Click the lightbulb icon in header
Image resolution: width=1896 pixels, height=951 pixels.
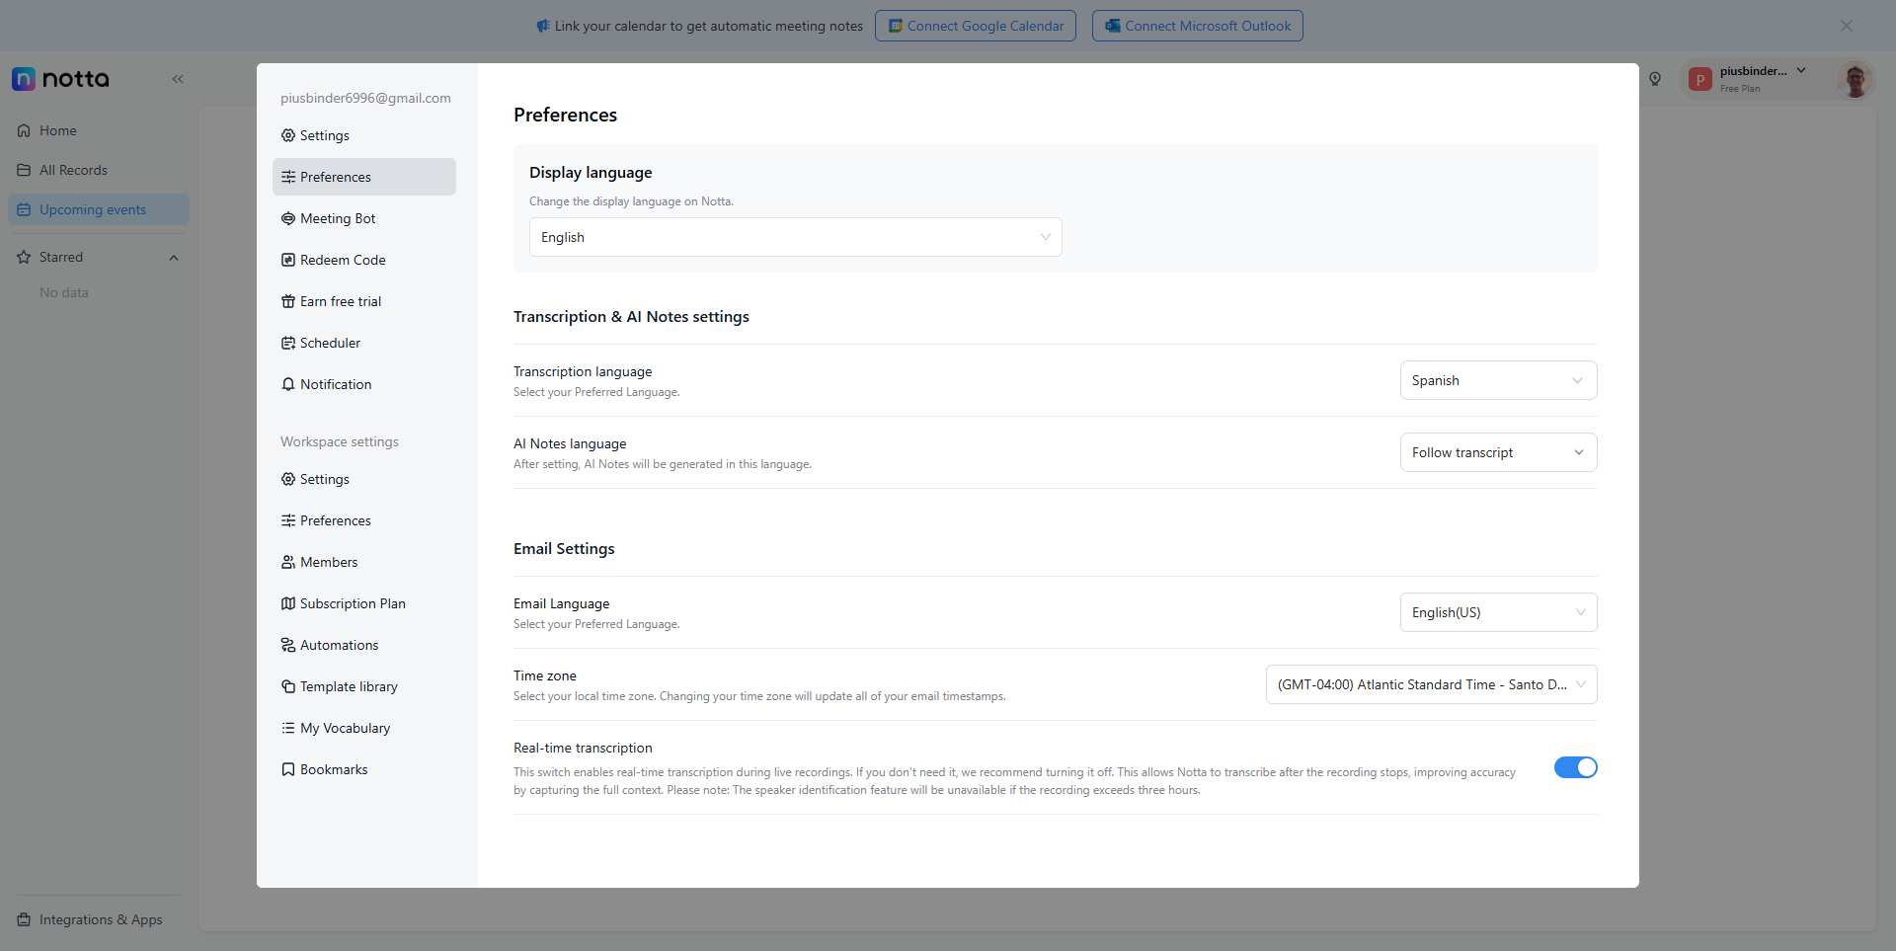point(1655,79)
